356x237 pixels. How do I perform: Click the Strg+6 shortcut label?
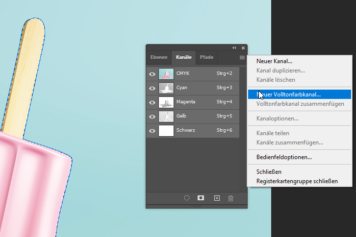pos(224,130)
